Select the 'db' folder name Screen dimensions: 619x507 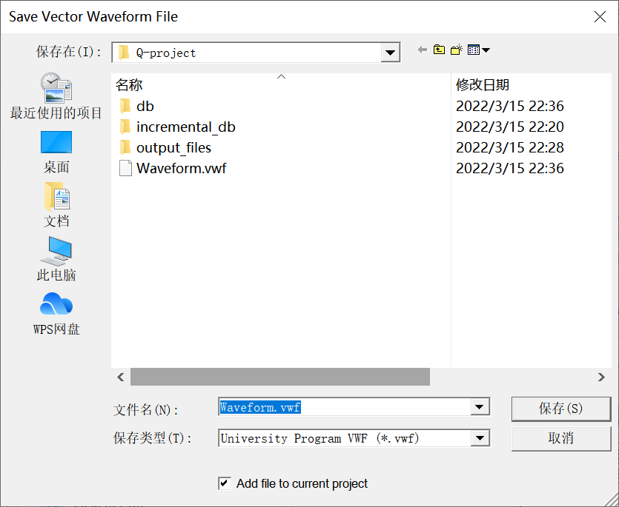click(x=145, y=106)
